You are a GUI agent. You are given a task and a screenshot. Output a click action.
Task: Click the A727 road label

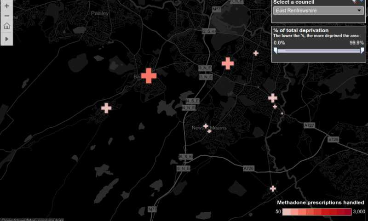(x=309, y=125)
